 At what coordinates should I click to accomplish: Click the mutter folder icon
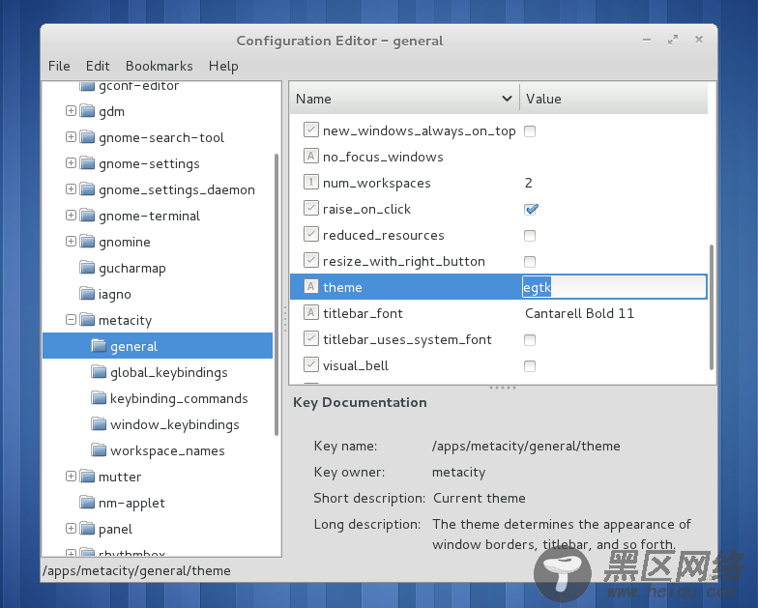coord(87,477)
